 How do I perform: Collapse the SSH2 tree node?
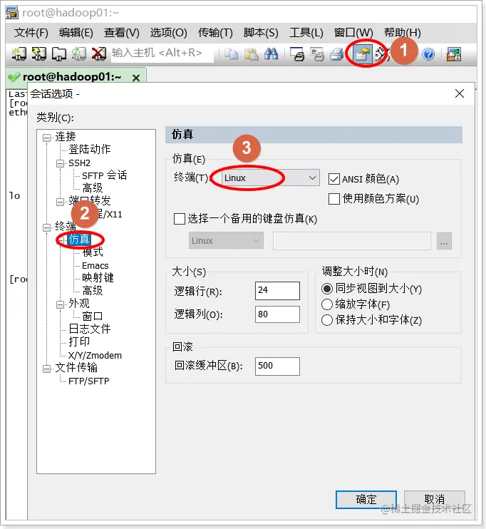click(60, 164)
